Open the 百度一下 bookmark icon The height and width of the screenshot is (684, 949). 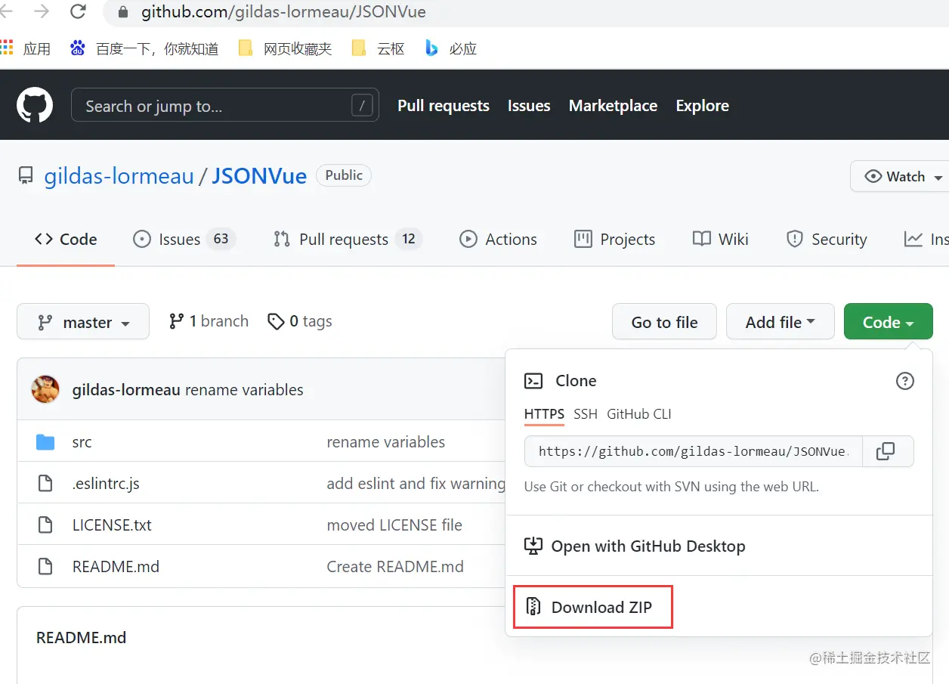tap(78, 48)
